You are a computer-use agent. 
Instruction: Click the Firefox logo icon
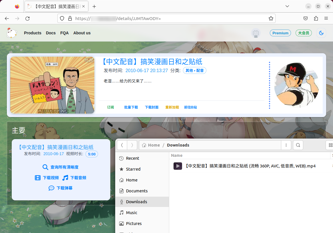point(17,6)
